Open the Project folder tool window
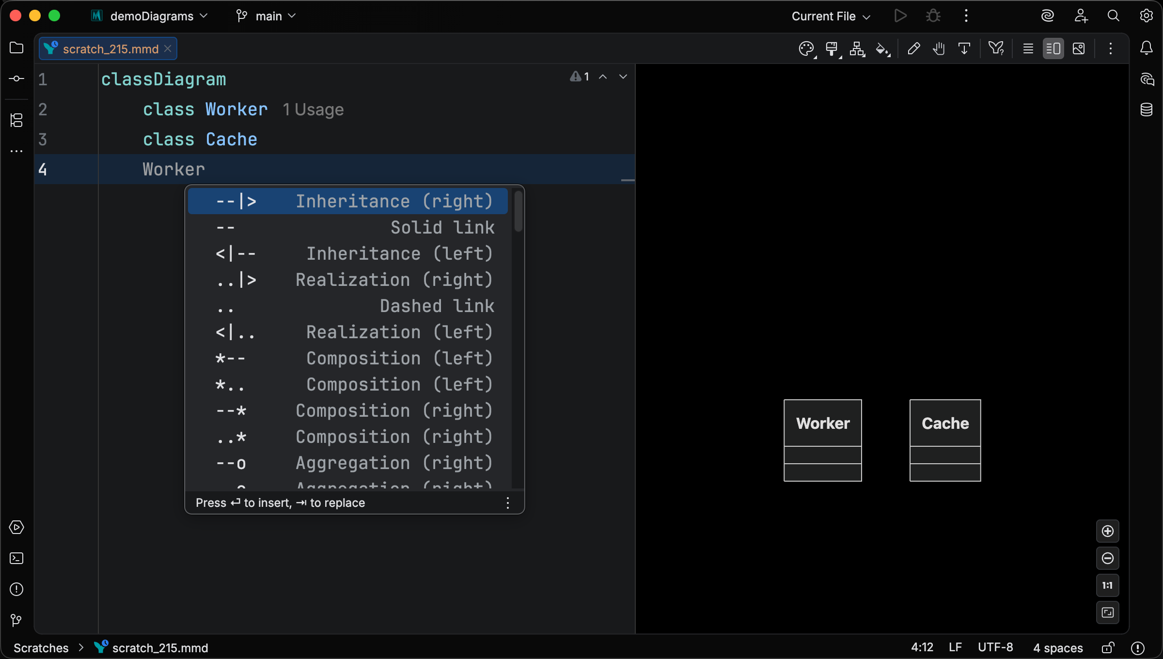Image resolution: width=1163 pixels, height=659 pixels. pyautogui.click(x=16, y=48)
